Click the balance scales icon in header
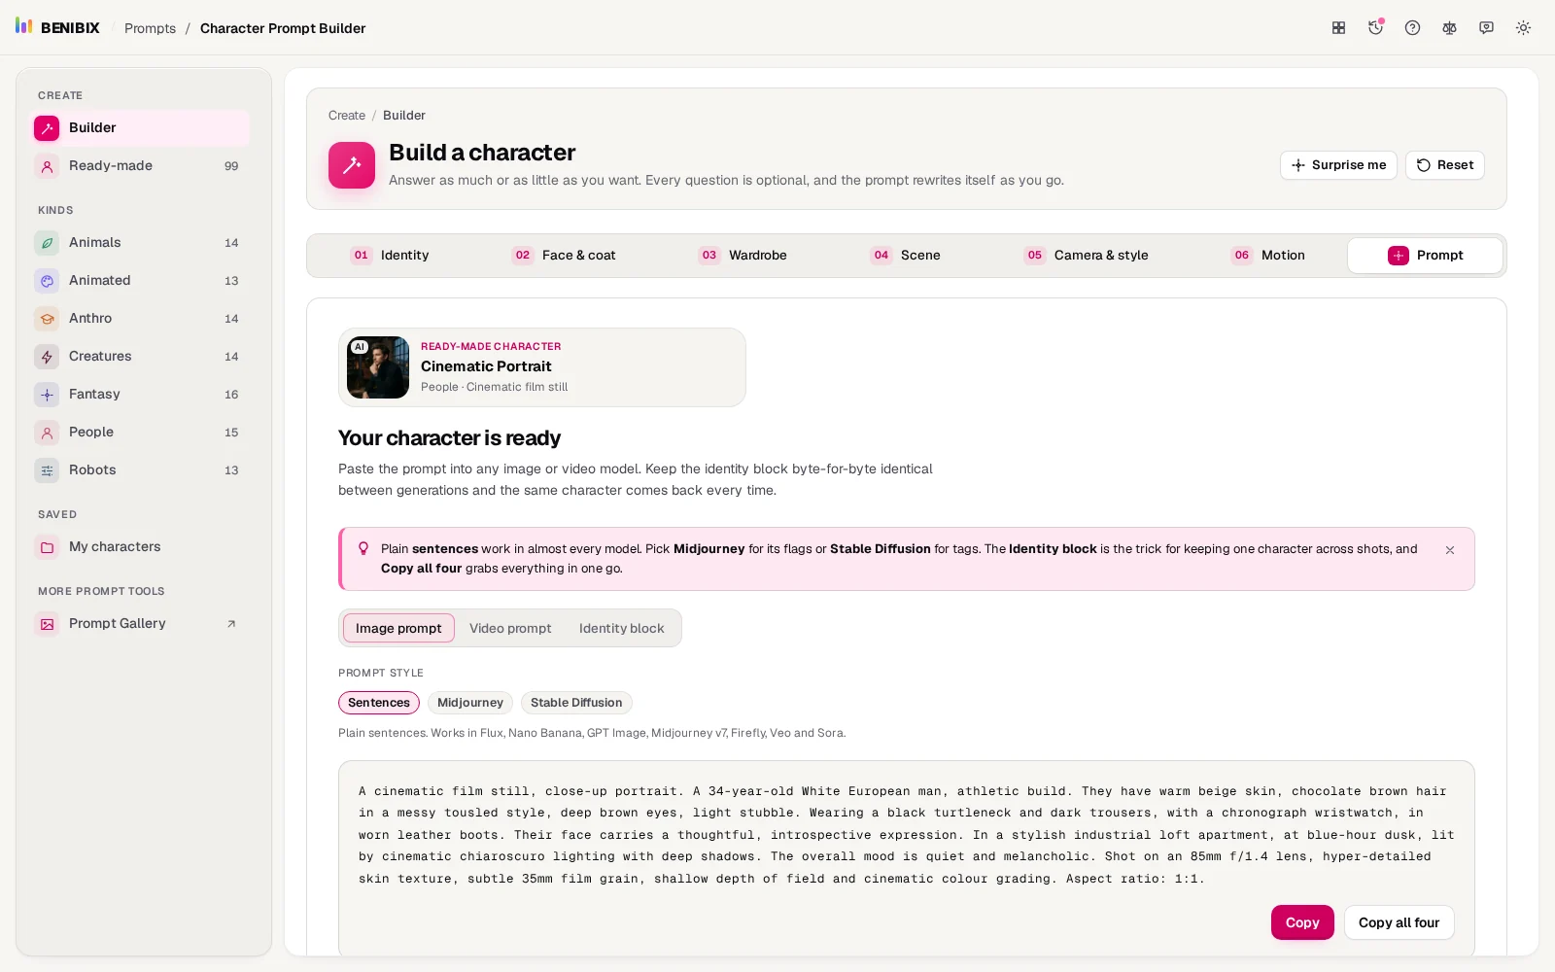The height and width of the screenshot is (972, 1555). tap(1449, 28)
